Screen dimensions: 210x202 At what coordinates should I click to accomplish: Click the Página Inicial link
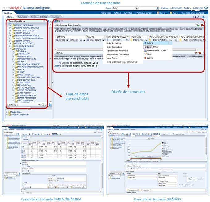point(106,13)
